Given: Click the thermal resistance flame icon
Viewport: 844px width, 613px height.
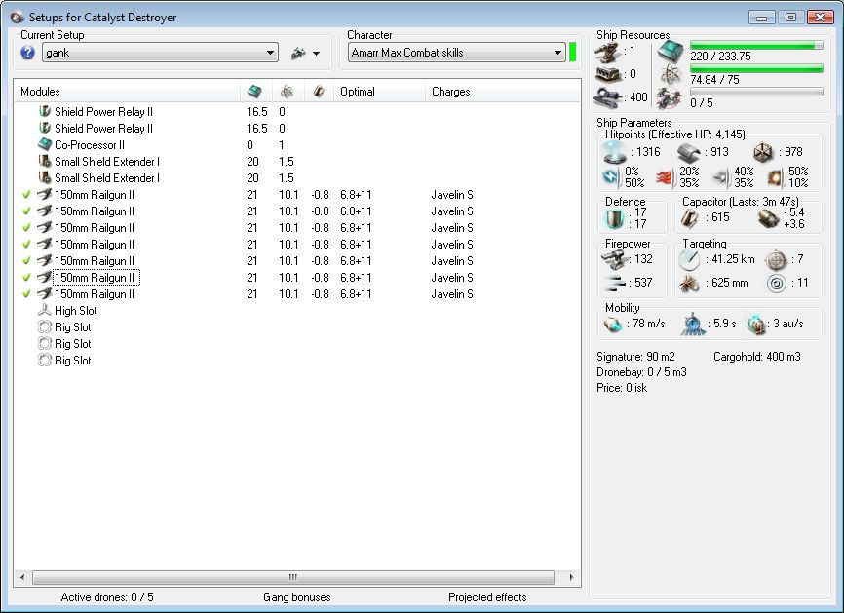Looking at the screenshot, I should 666,177.
